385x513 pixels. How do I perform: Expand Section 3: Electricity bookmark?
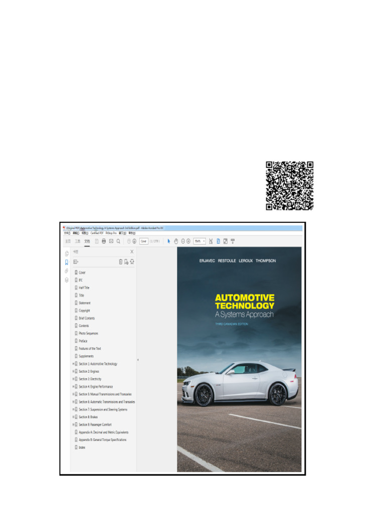[x=73, y=379]
